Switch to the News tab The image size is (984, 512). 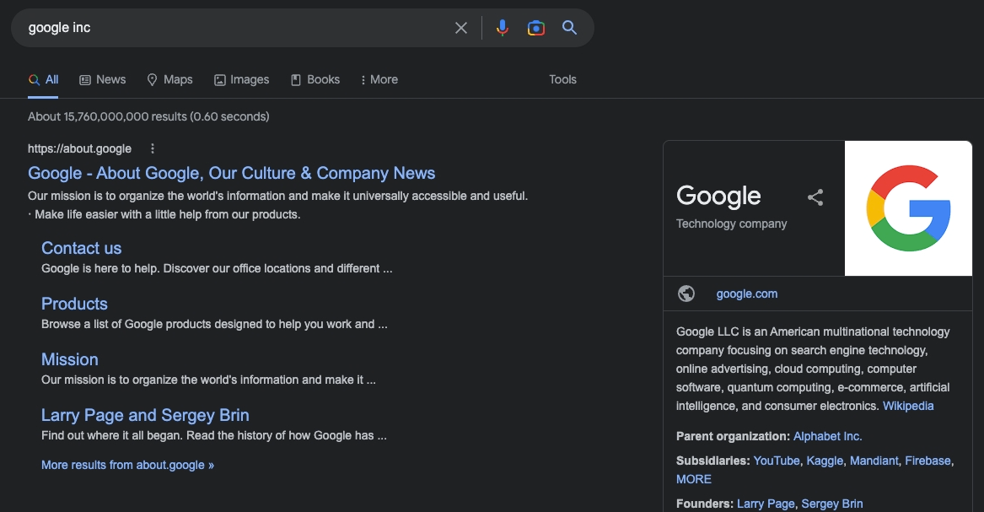(x=102, y=79)
